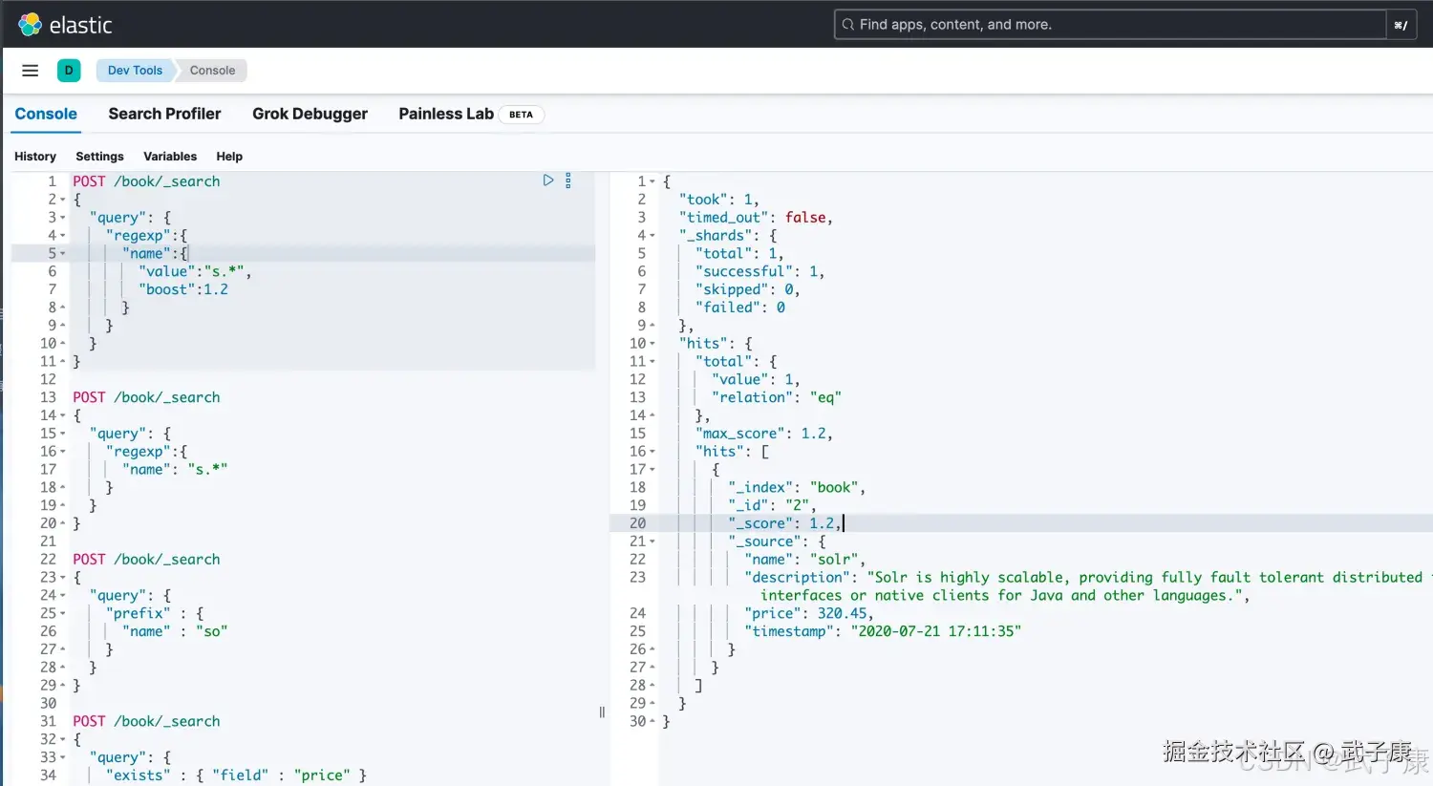
Task: Open the History panel
Action: pyautogui.click(x=35, y=156)
